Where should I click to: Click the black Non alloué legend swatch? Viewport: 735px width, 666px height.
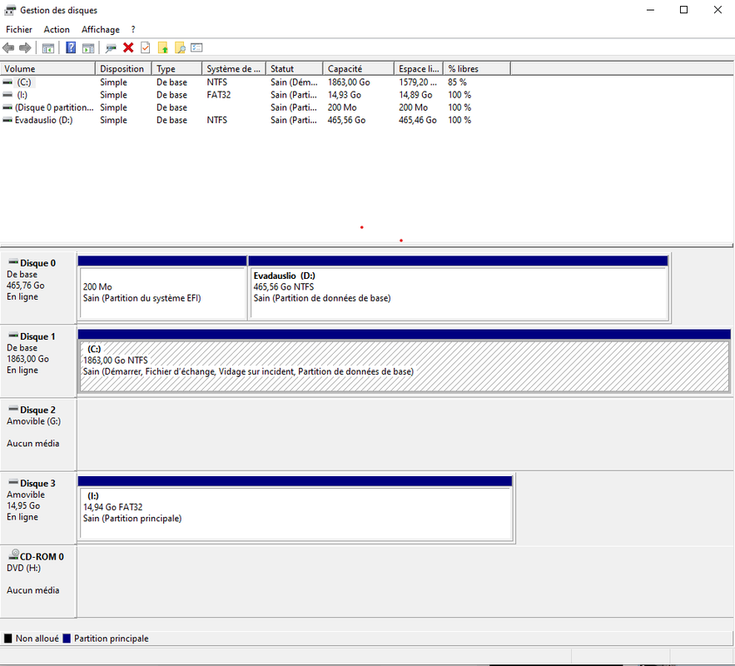[8, 639]
